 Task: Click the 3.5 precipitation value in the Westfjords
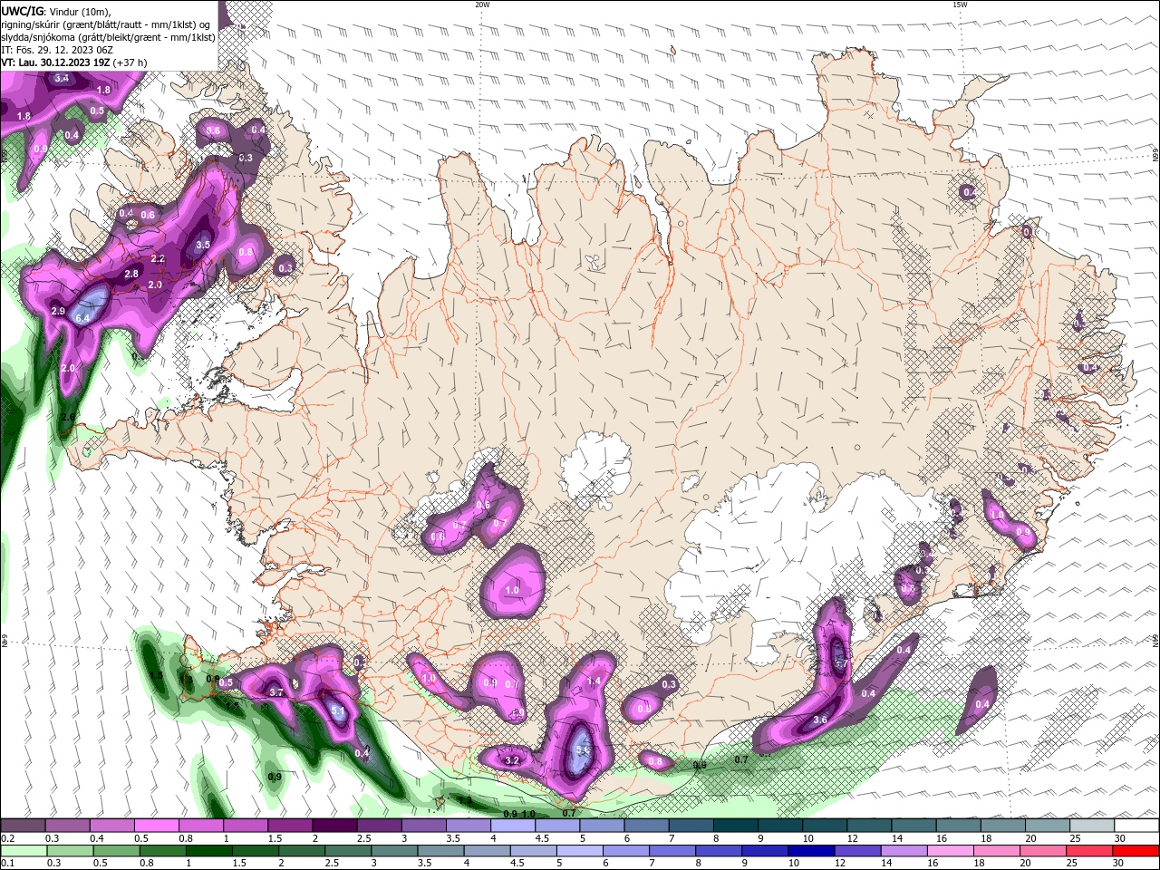pyautogui.click(x=202, y=245)
